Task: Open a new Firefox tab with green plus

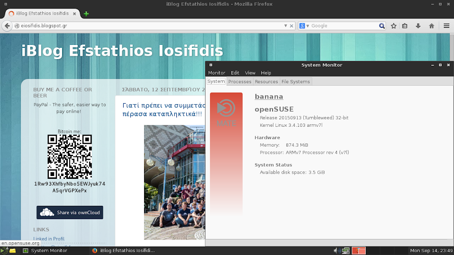Action: coord(86,14)
